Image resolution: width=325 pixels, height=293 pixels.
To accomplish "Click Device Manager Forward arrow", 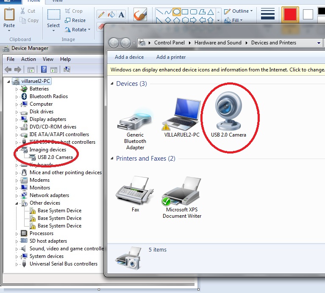I will tap(18, 69).
